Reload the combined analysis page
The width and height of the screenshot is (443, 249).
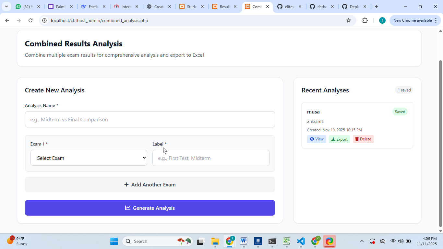pos(30,20)
